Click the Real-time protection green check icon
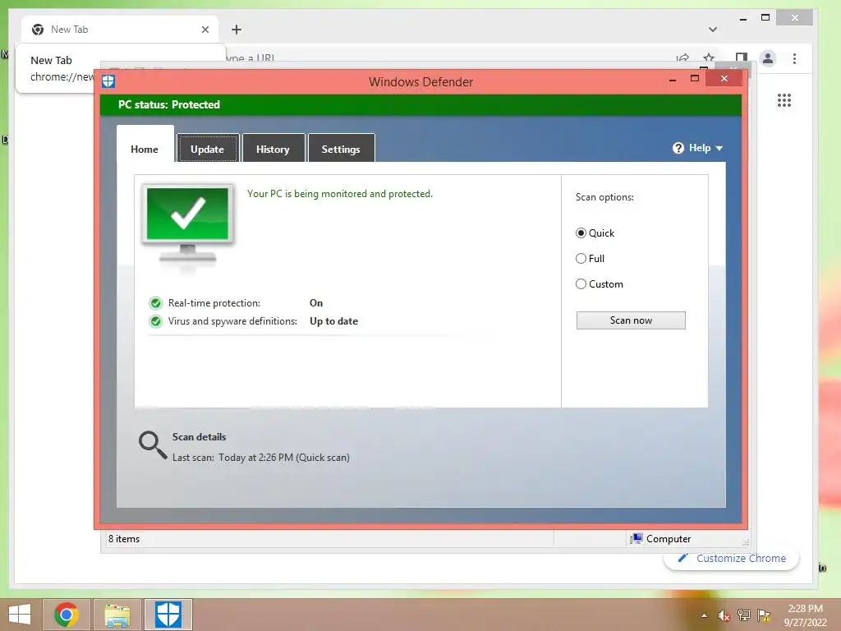Image resolution: width=841 pixels, height=631 pixels. 156,303
